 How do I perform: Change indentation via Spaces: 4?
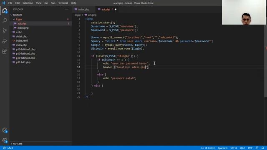click(222, 148)
